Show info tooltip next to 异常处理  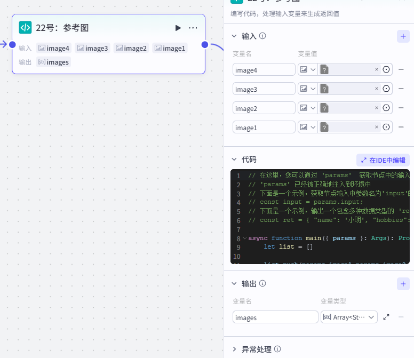click(277, 349)
